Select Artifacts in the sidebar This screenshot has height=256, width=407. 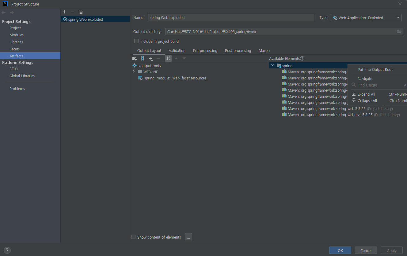[30, 56]
